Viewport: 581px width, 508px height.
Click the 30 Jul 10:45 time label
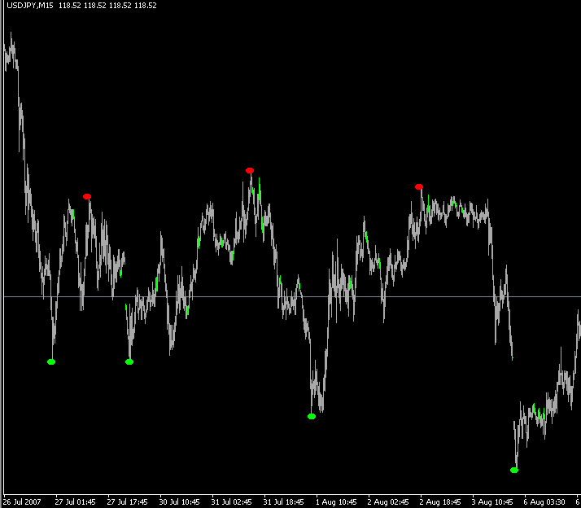pyautogui.click(x=179, y=502)
